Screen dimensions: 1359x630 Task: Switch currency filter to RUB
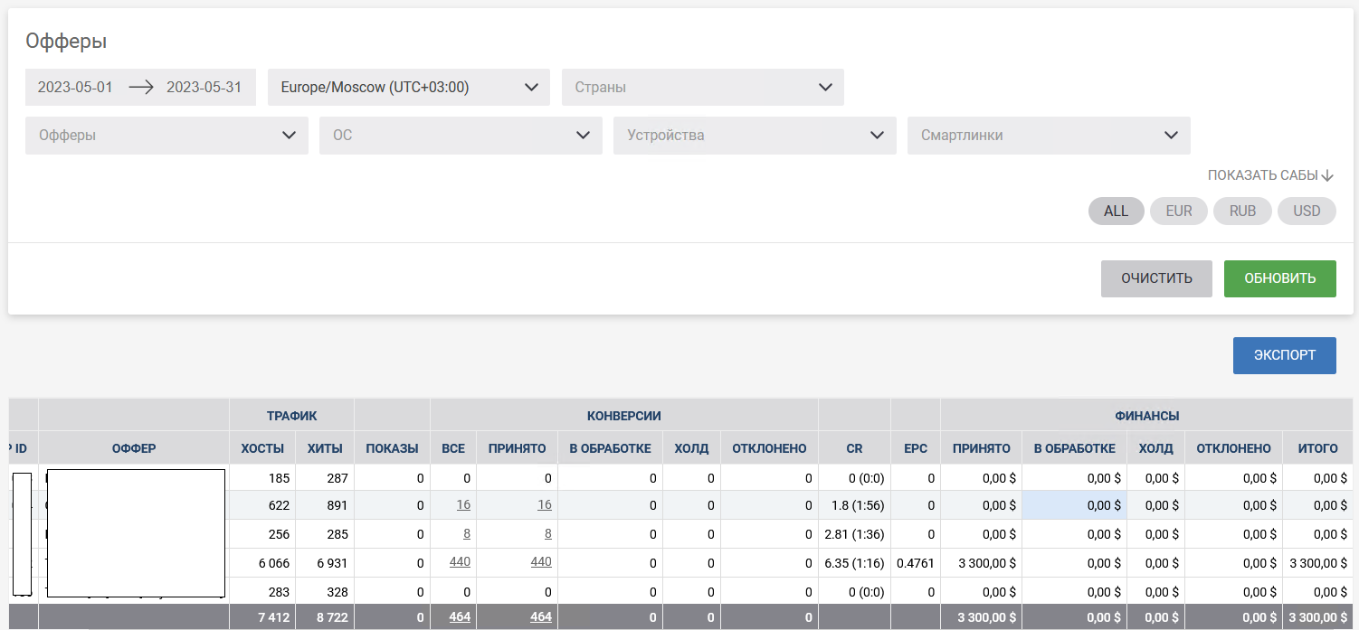point(1242,211)
